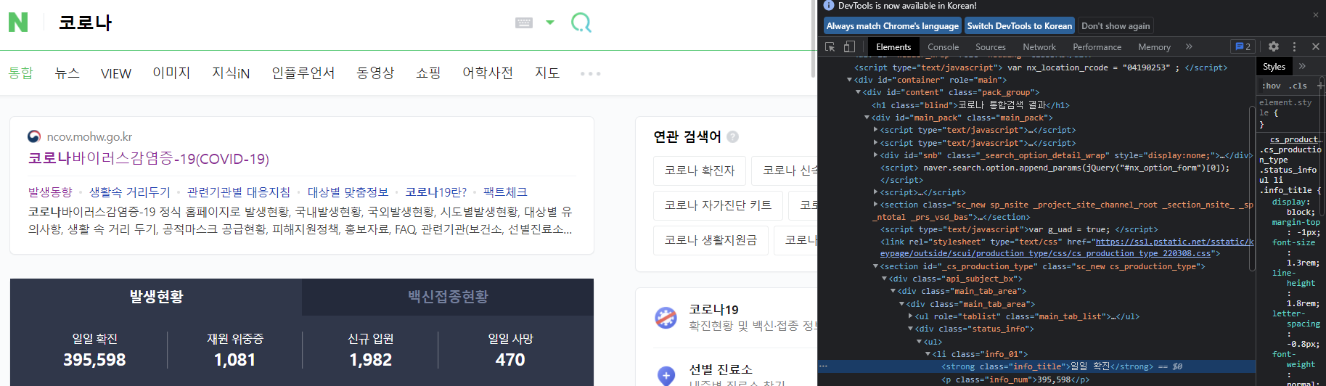Open the on-screen keyboard icon in search bar
Screen dimensions: 1326x386
(x=524, y=22)
